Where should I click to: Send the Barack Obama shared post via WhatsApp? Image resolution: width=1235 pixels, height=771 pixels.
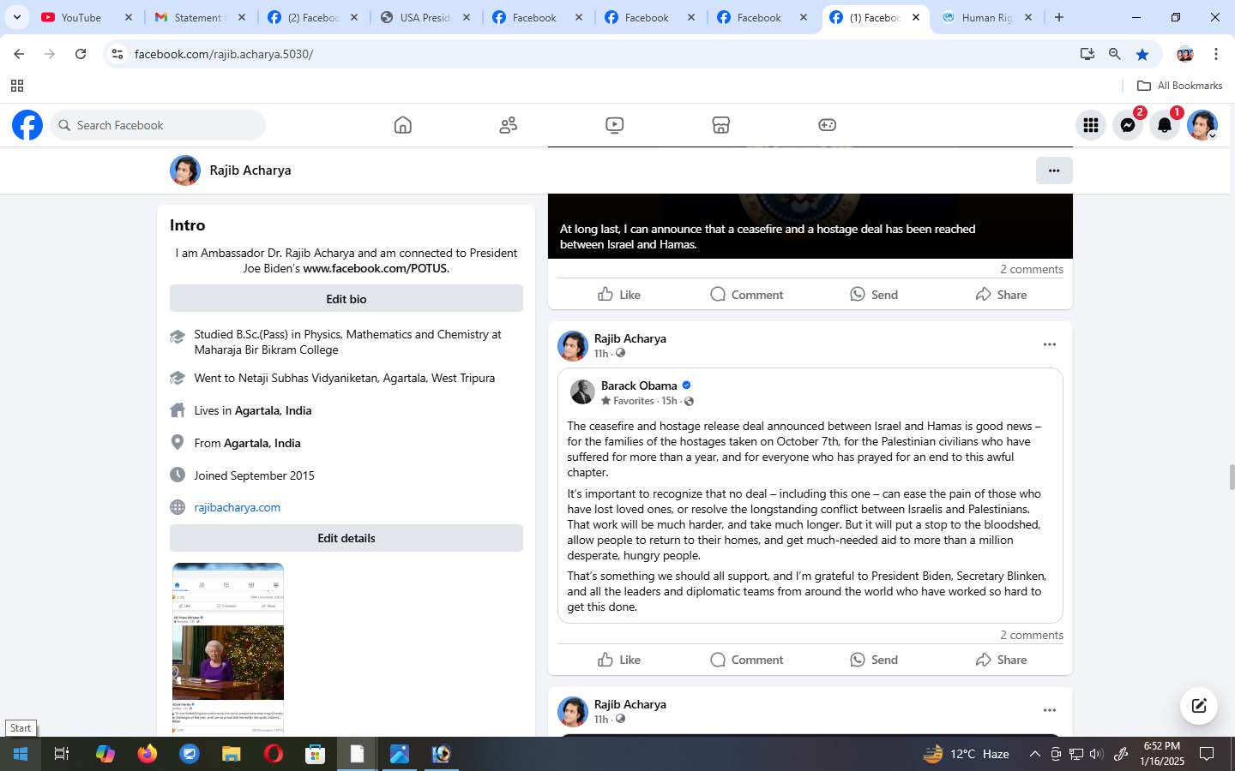coord(874,660)
